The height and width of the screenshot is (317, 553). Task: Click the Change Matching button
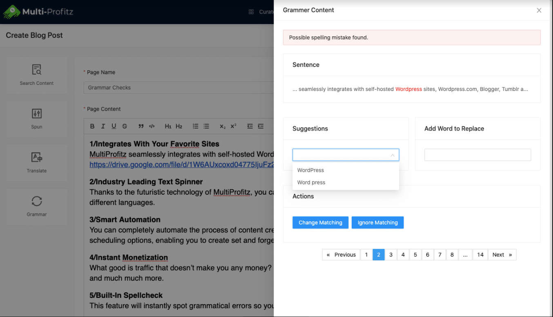pyautogui.click(x=320, y=222)
